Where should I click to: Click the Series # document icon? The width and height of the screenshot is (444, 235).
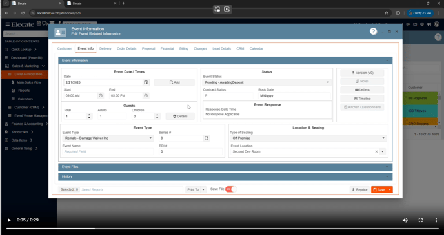[207, 138]
